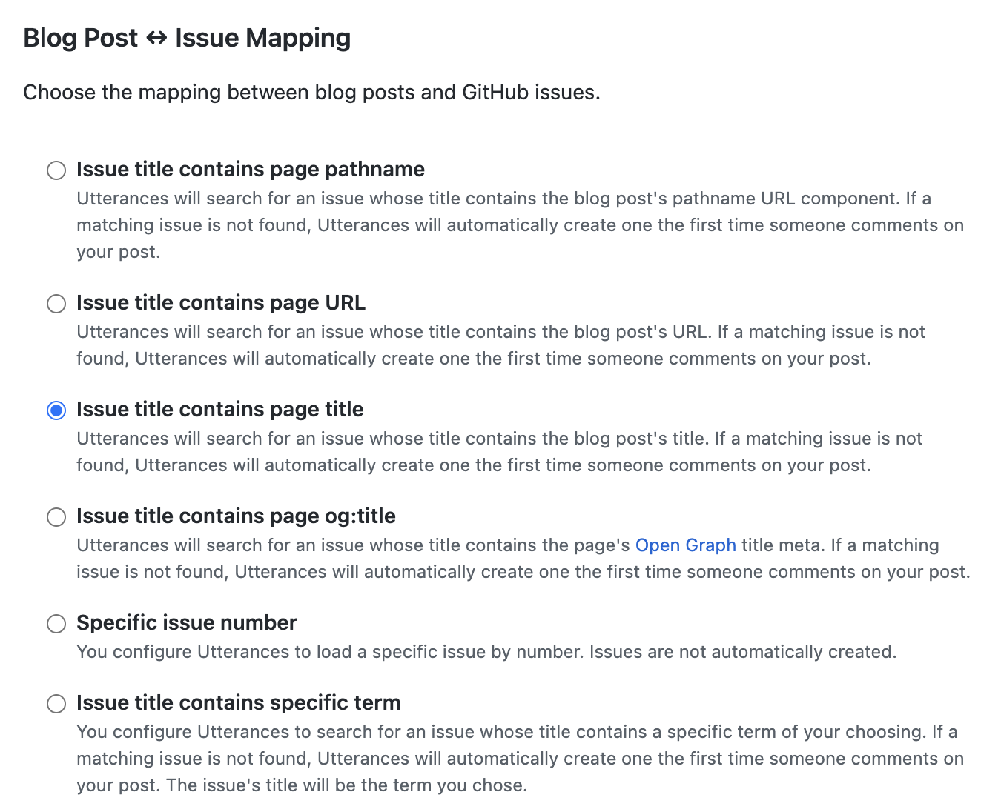This screenshot has height=812, width=1001.
Task: Click the 'Issue title contains page title' label
Action: click(x=220, y=410)
